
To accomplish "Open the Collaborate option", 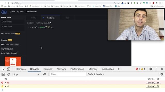I will (31, 12).
